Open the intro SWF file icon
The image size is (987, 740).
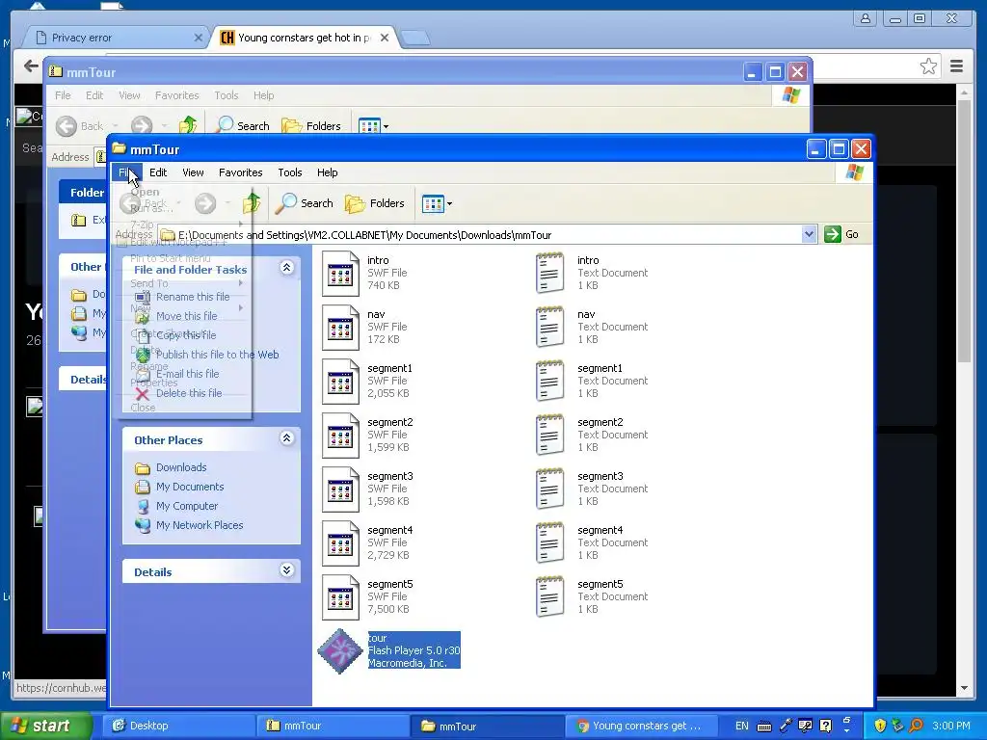pyautogui.click(x=340, y=273)
